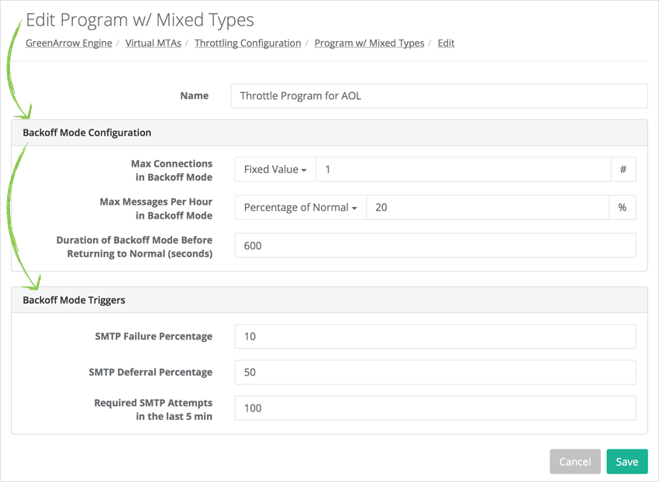Open the Throttling Configuration breadcrumb link
This screenshot has height=482, width=659.
tap(247, 43)
